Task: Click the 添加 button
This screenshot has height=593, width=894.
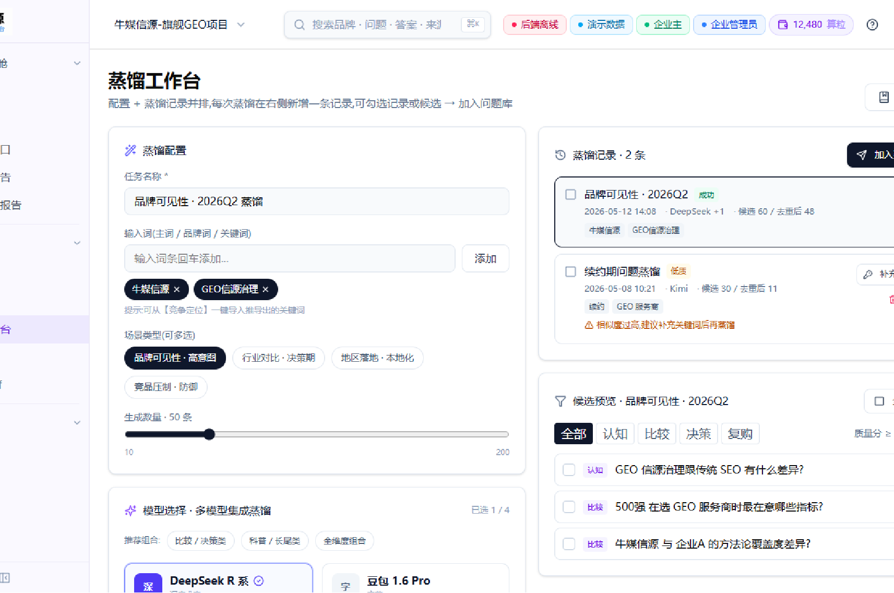Action: pyautogui.click(x=485, y=258)
